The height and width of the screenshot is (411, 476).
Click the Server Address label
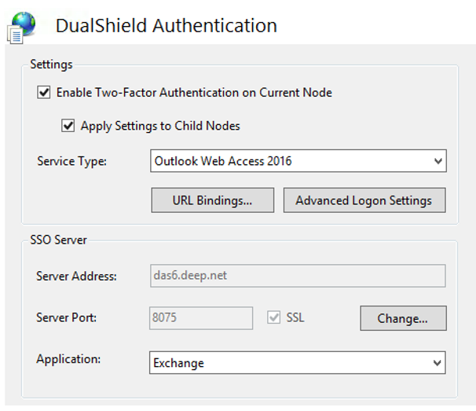76,277
